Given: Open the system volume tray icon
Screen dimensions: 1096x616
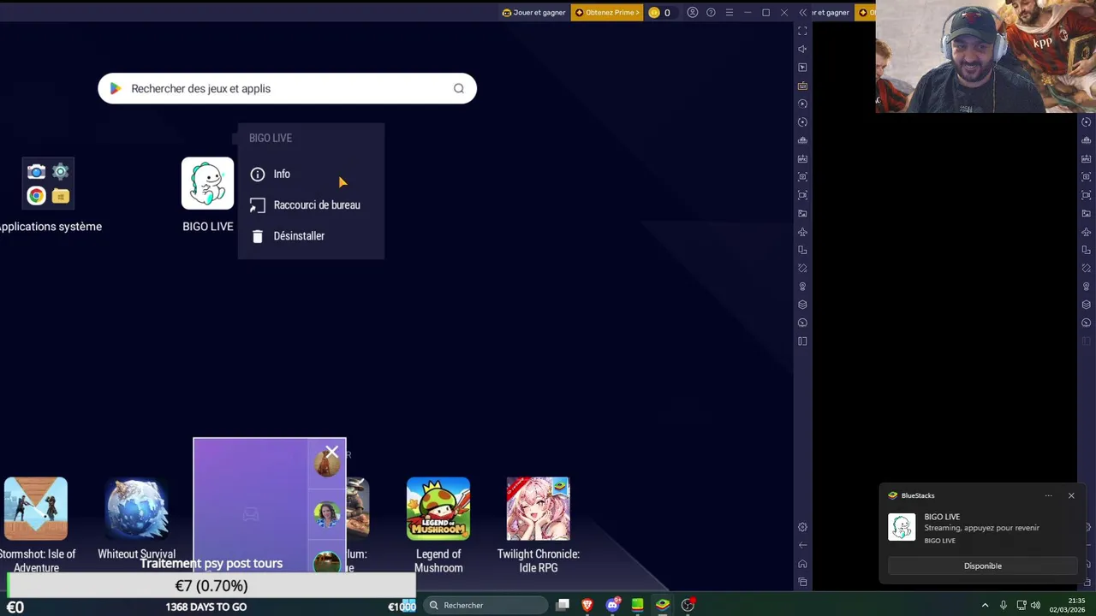Looking at the screenshot, I should [1036, 605].
